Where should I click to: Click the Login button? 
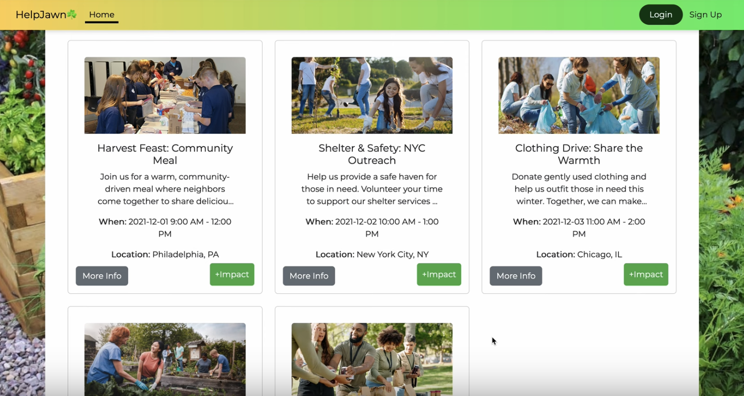pos(660,15)
